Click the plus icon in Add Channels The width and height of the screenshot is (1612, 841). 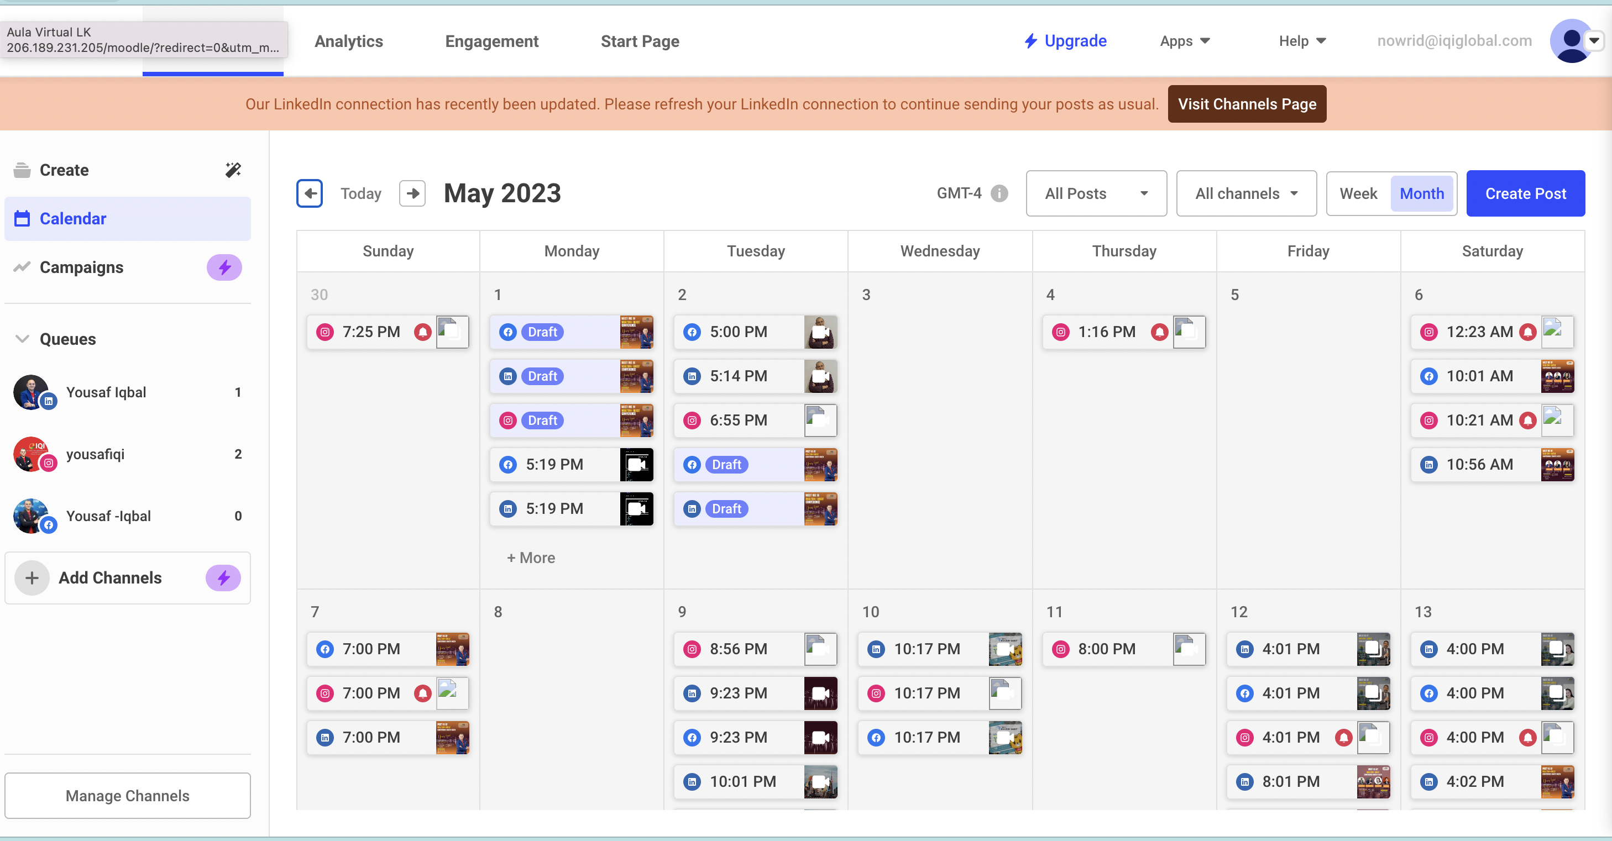(32, 578)
